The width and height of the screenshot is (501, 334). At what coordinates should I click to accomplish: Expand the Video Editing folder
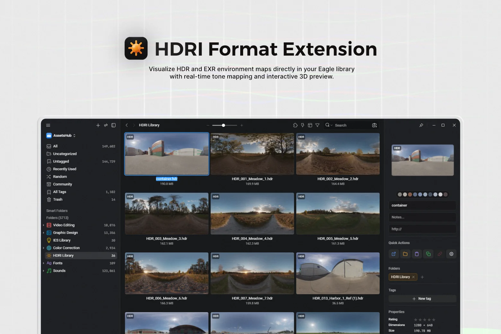(x=43, y=225)
